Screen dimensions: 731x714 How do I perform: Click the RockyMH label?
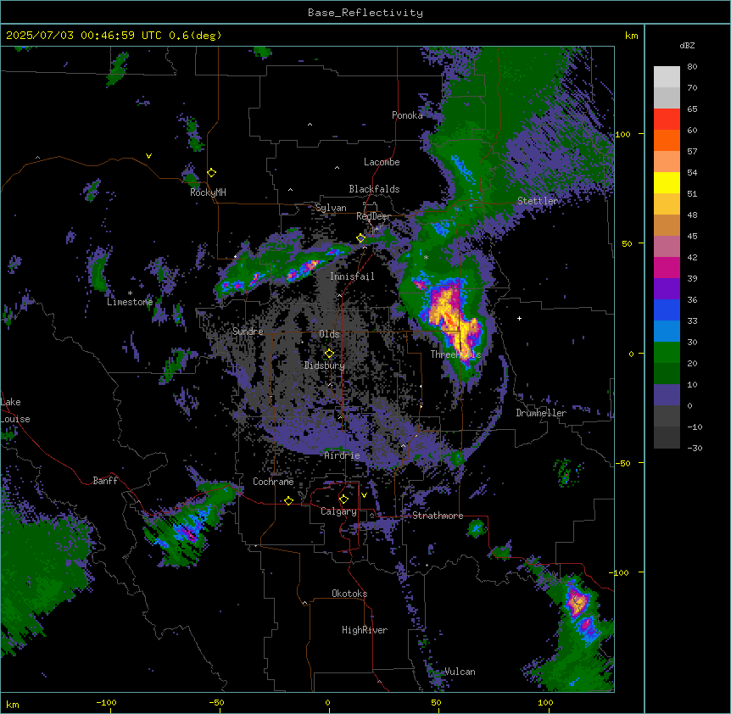[x=208, y=192]
